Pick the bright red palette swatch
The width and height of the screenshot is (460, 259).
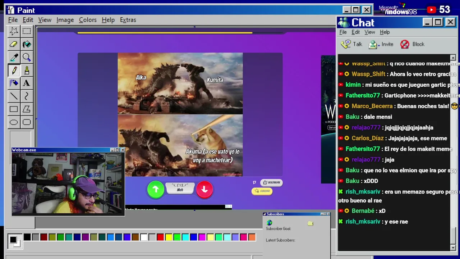(160, 237)
